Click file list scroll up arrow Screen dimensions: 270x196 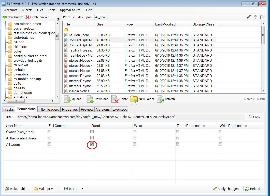pos(263,23)
